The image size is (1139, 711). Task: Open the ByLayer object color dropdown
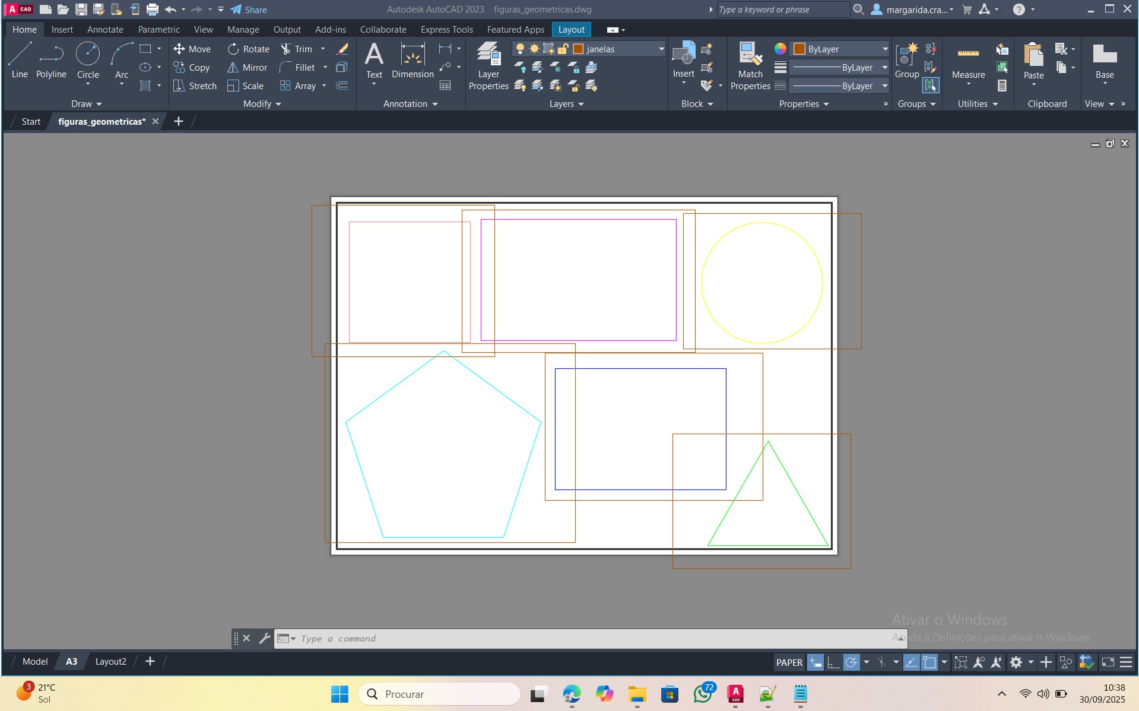click(884, 49)
